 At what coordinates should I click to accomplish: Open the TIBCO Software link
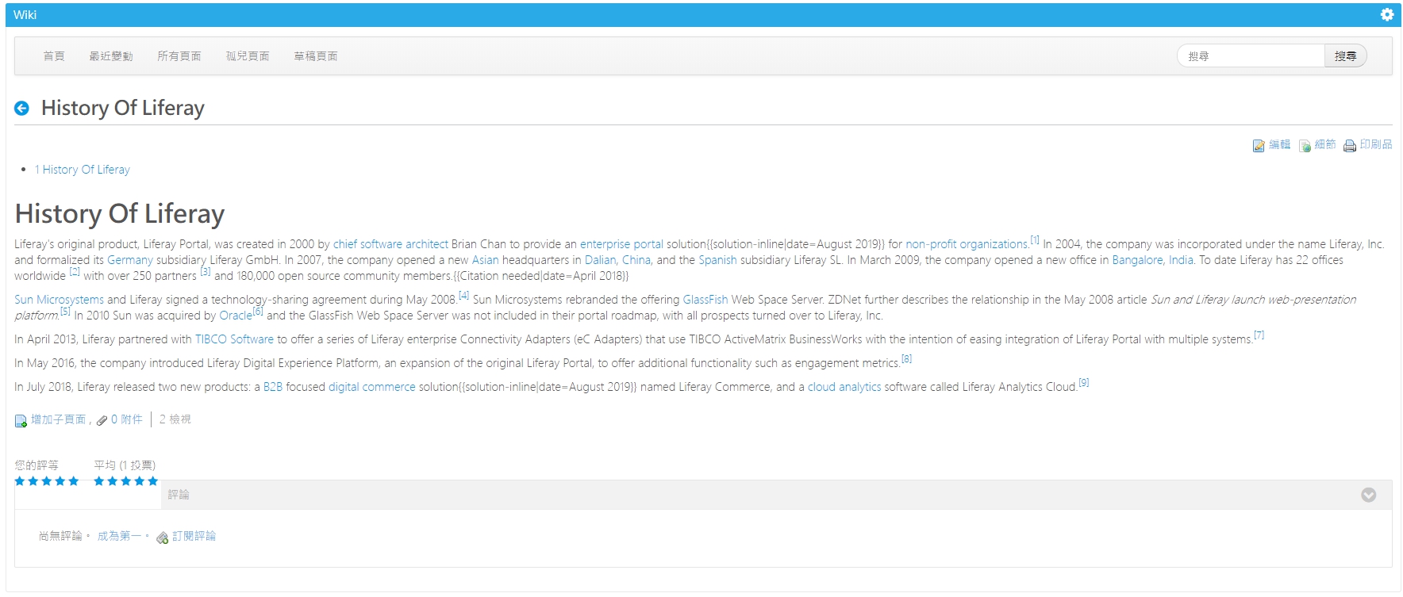coord(234,339)
